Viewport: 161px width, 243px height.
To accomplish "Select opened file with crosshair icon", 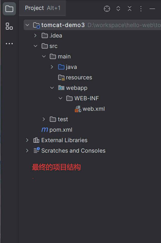I will point(107,9).
